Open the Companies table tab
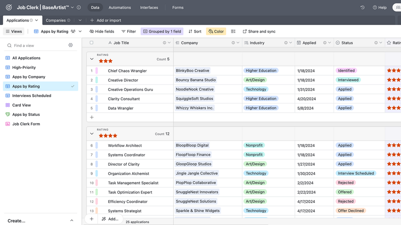 (x=56, y=20)
